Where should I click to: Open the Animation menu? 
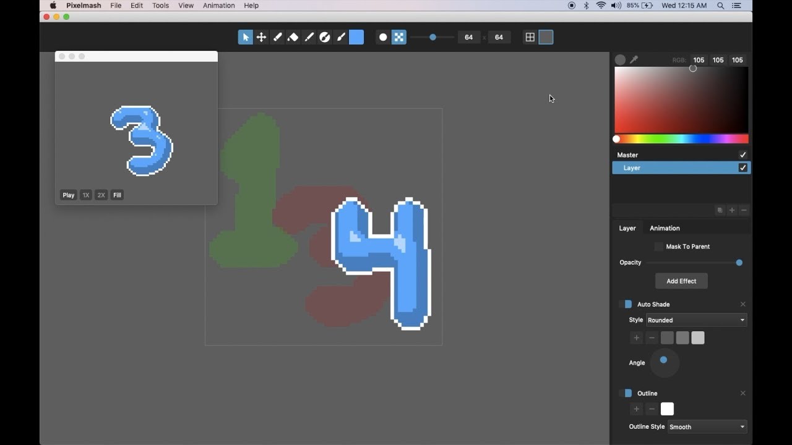(x=219, y=6)
